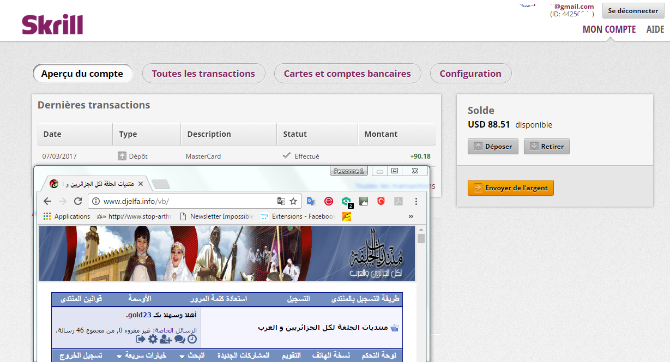The image size is (670, 362).
Task: Close the djelfa forum browser tab
Action: (x=141, y=184)
